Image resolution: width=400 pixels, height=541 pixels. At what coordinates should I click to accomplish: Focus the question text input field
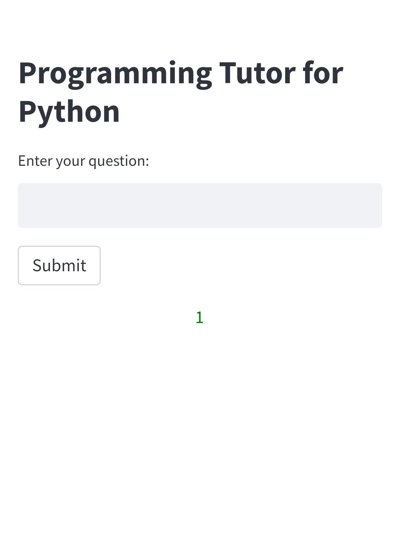pyautogui.click(x=200, y=205)
